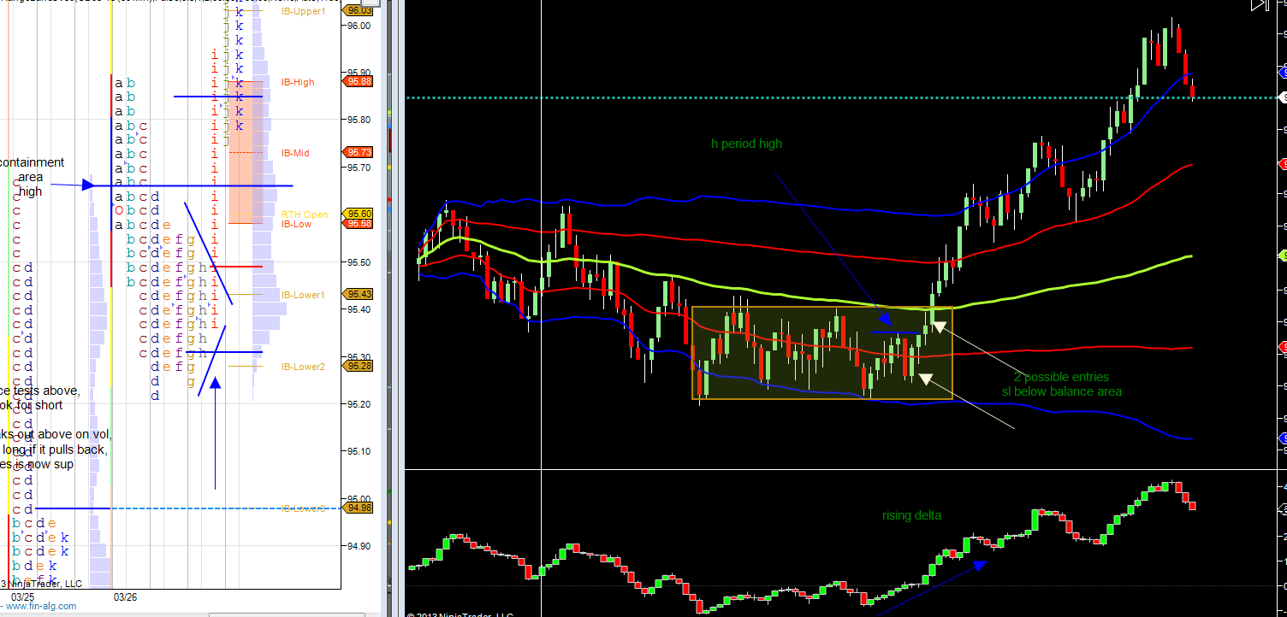This screenshot has height=617, width=1287.
Task: Select the "2 possible entries" annotation text
Action: point(1061,377)
